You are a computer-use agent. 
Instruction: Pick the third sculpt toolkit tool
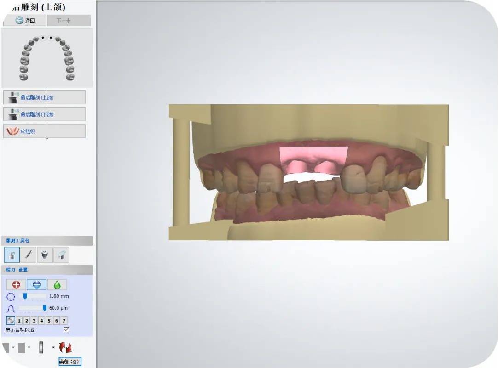45,255
